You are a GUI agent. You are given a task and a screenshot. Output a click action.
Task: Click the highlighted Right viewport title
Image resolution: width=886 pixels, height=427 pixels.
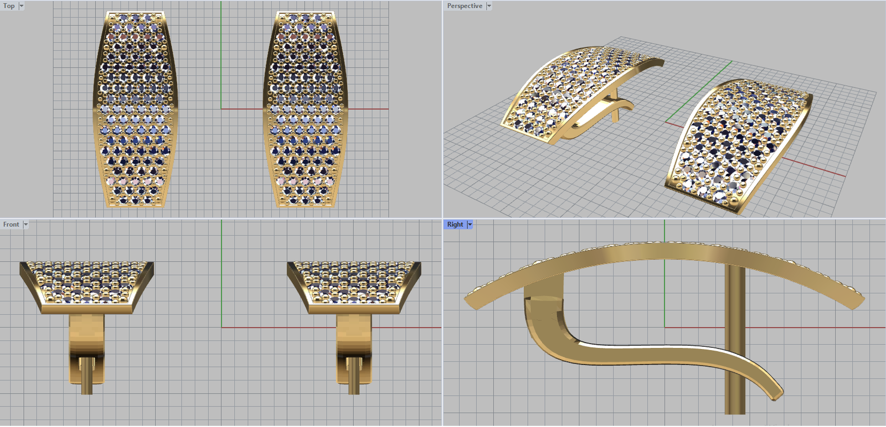pos(455,225)
